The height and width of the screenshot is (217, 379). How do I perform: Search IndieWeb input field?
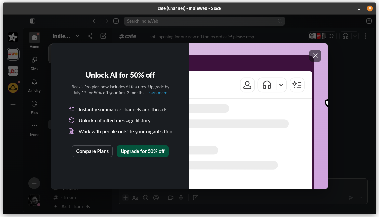point(204,21)
